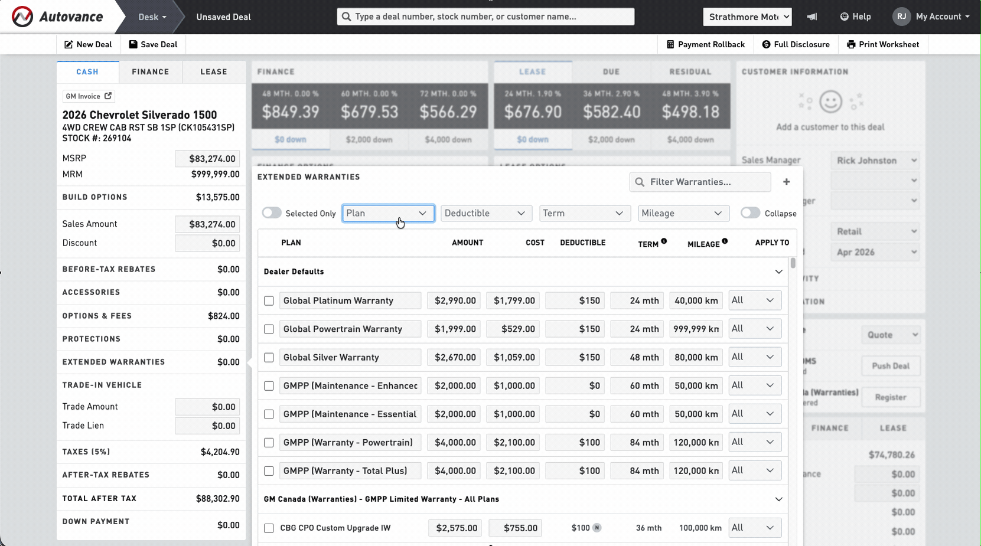The width and height of the screenshot is (981, 546).
Task: Collapse GM Canada GMPP Limited Warranty section
Action: tap(778, 499)
